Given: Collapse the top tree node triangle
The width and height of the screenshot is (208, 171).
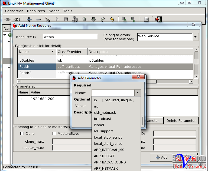Looking at the screenshot, I should click(5, 35).
